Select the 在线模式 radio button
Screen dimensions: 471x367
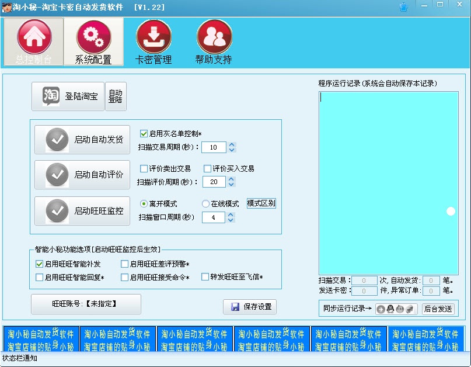(x=205, y=204)
